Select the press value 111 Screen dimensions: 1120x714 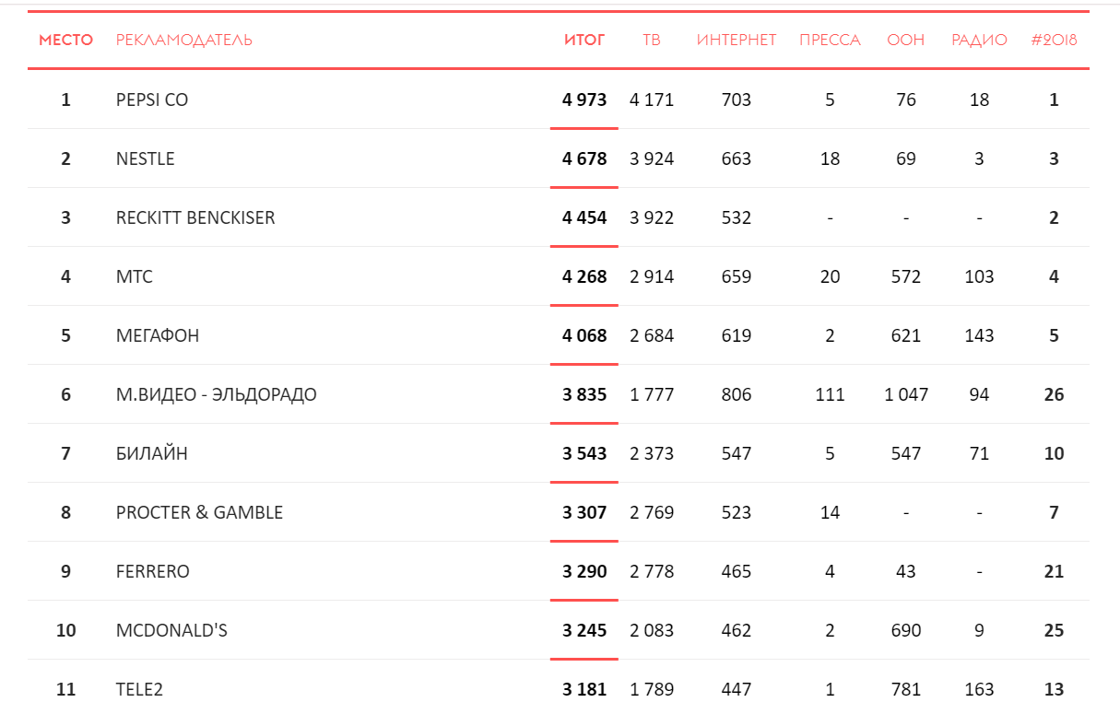[830, 394]
